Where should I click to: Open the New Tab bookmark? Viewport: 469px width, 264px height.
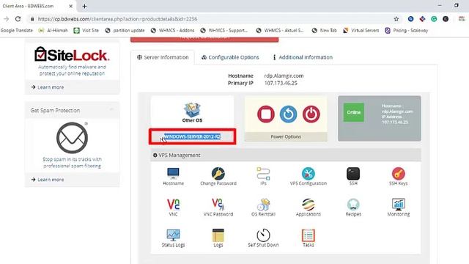point(324,30)
